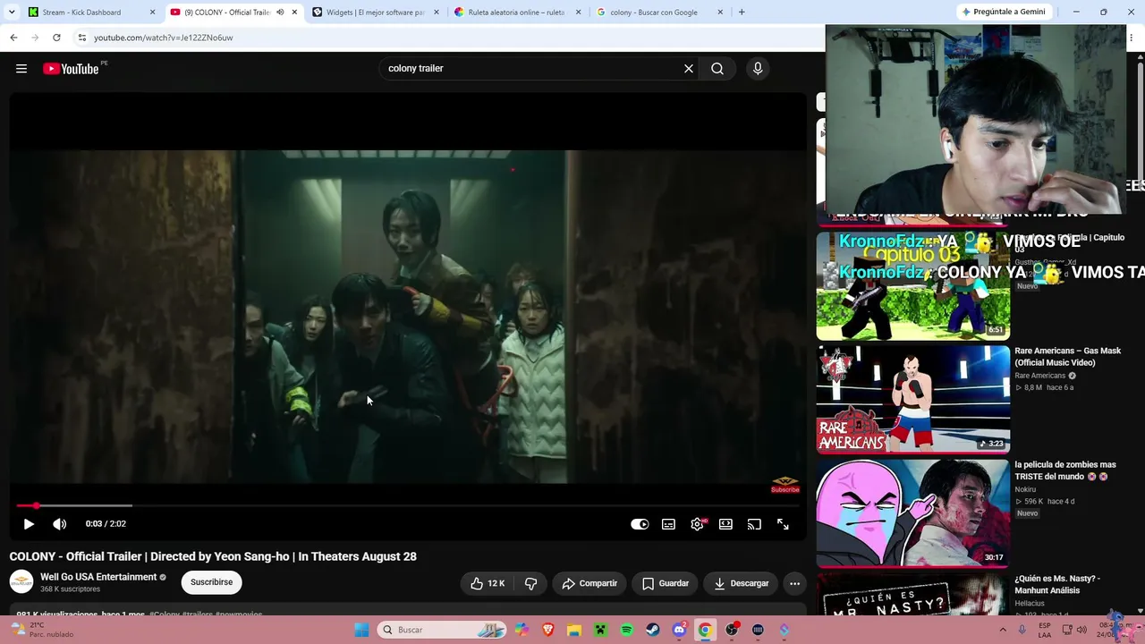Viewport: 1145px width, 644px height.
Task: View site information icon in address bar
Action: point(81,38)
